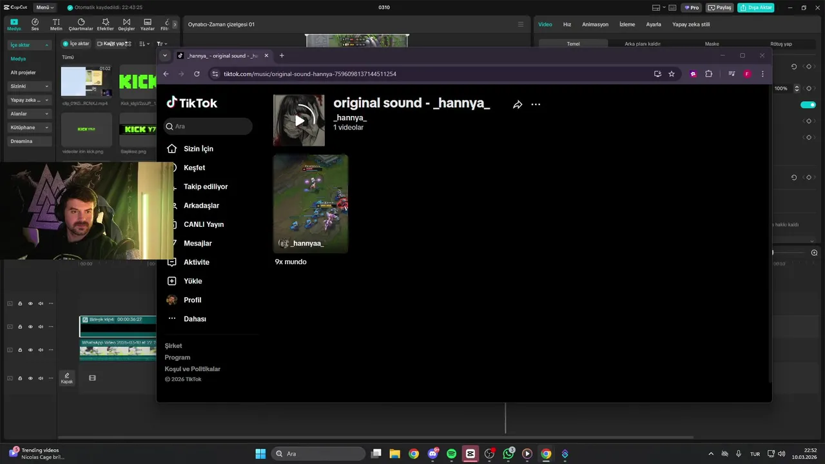
Task: Switch to Yapay zeka stili tab
Action: pyautogui.click(x=691, y=24)
